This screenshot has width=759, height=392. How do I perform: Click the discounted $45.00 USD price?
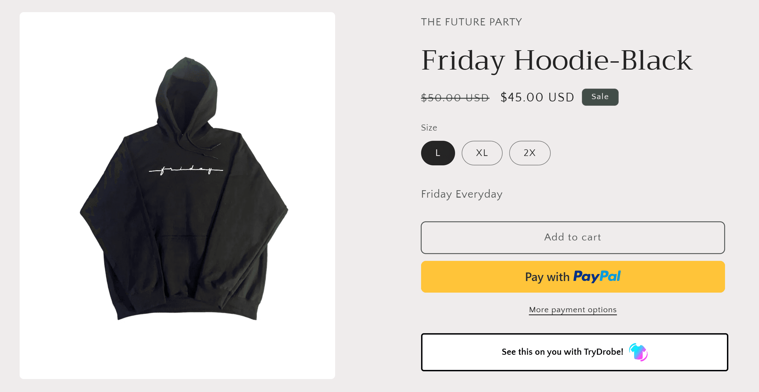point(537,97)
